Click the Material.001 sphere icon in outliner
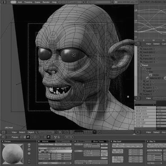The image size is (166, 166). click(x=148, y=78)
